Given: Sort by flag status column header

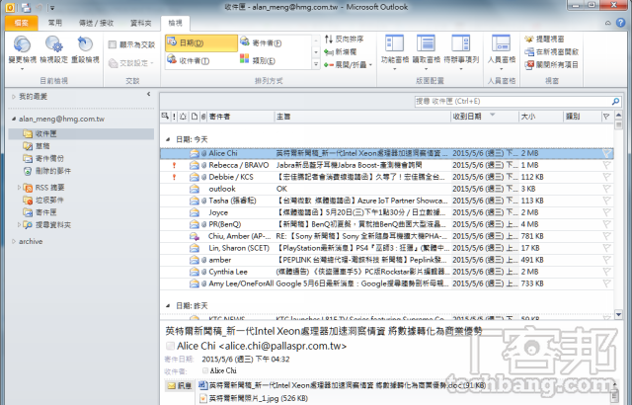Looking at the screenshot, I should click(x=606, y=117).
